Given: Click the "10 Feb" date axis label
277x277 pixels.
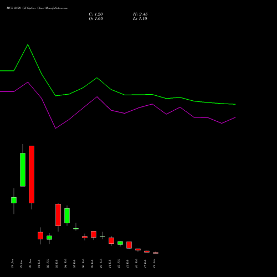Looking at the screenshot, I should click(101, 264).
